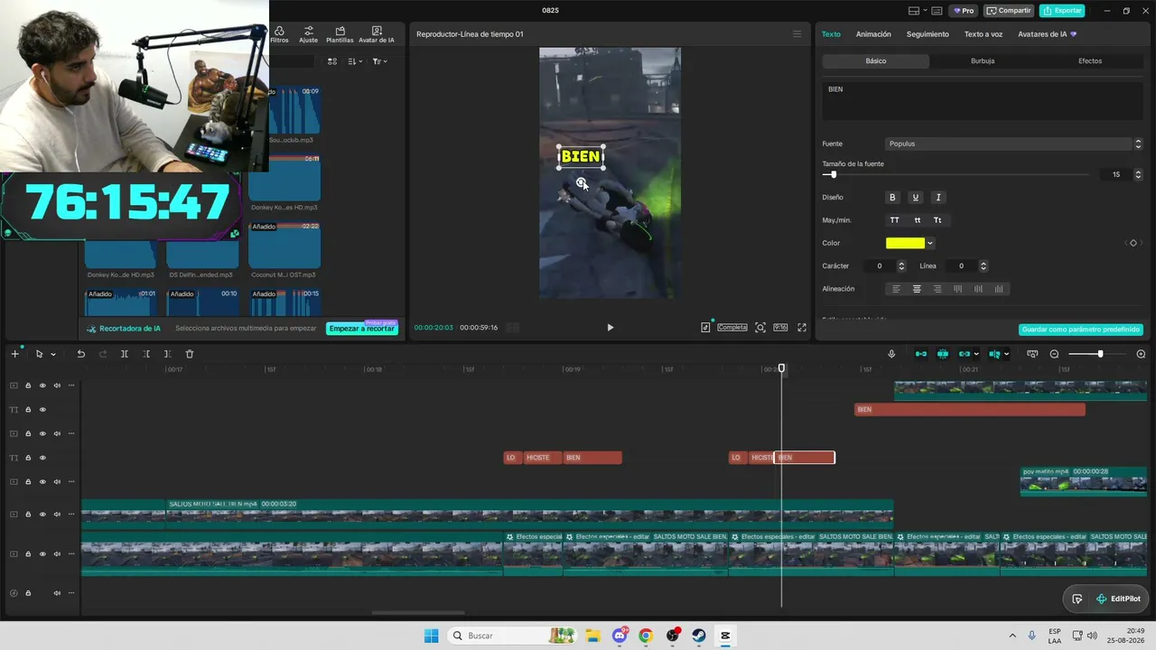The width and height of the screenshot is (1156, 650).
Task: Align text to the center
Action: (917, 289)
